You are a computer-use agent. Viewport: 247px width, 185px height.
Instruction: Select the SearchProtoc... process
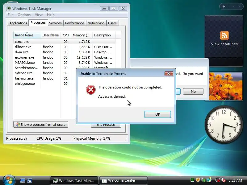tap(44, 68)
